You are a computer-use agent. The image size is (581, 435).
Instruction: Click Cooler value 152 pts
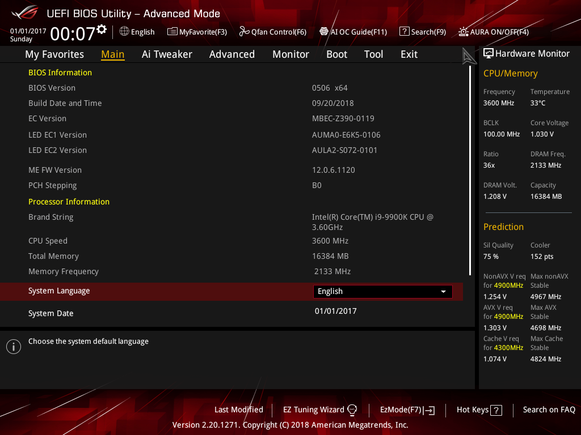(542, 257)
